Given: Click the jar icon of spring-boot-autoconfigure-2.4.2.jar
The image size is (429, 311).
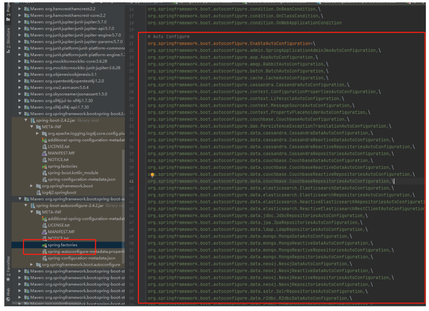Looking at the screenshot, I should point(33,206).
